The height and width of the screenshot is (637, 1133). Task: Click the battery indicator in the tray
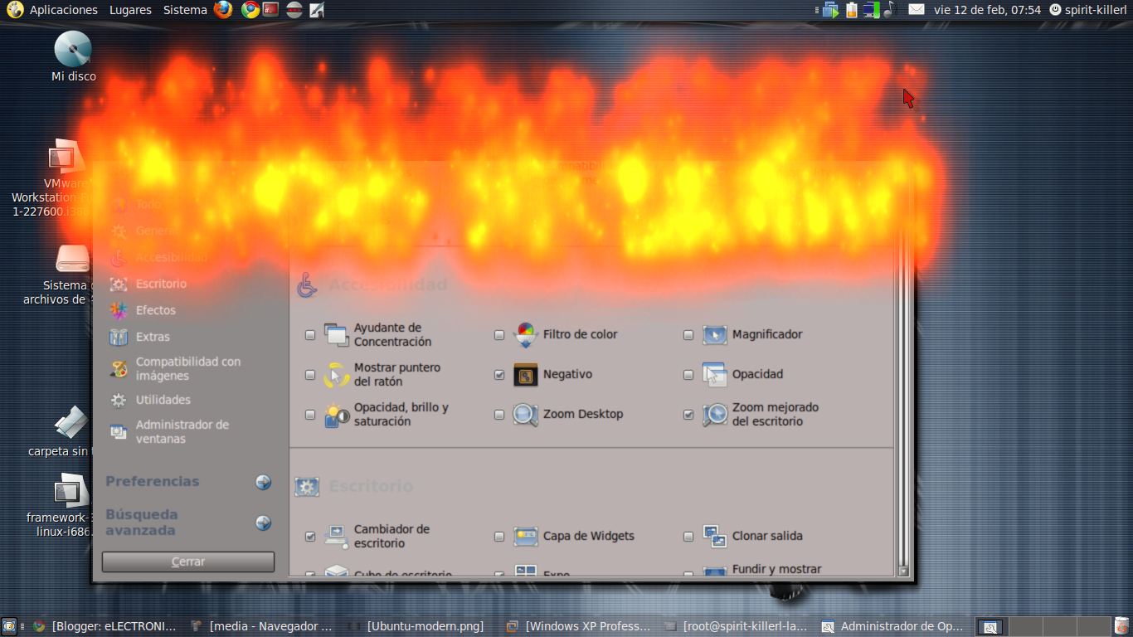851,10
